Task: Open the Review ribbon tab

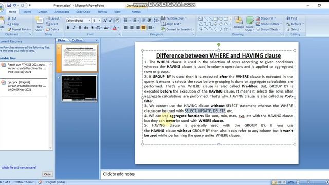Action: click(102, 12)
